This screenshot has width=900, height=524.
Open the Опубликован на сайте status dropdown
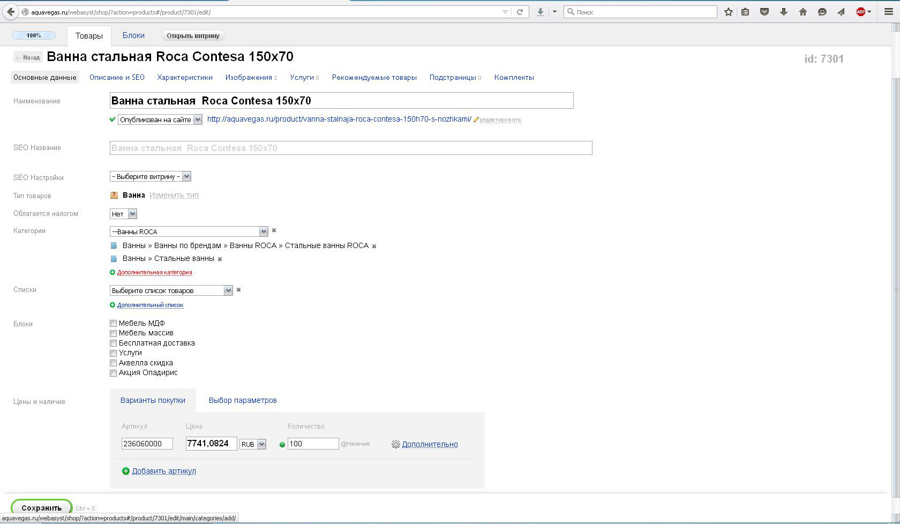(160, 119)
